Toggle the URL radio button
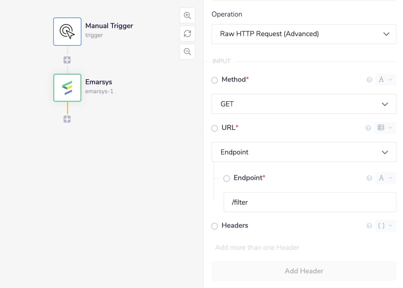Viewport: 403px width, 288px height. [215, 129]
